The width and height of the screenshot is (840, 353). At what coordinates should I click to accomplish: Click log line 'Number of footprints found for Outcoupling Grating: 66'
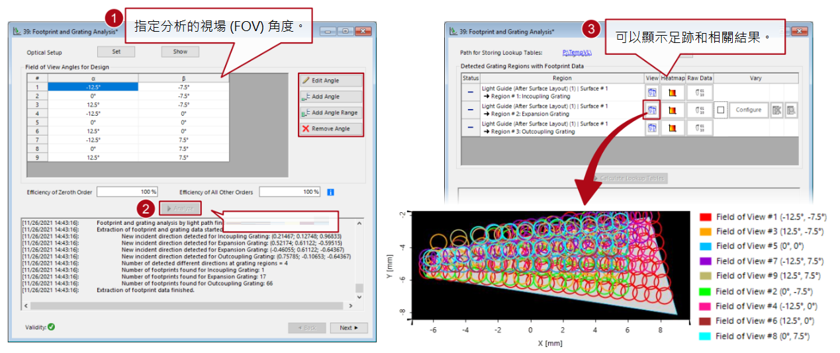coord(197,283)
